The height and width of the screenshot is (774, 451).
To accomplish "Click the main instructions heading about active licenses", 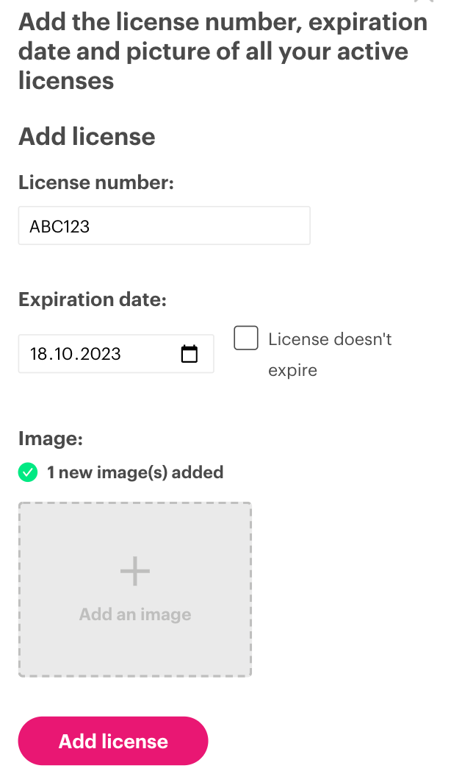I will (223, 52).
